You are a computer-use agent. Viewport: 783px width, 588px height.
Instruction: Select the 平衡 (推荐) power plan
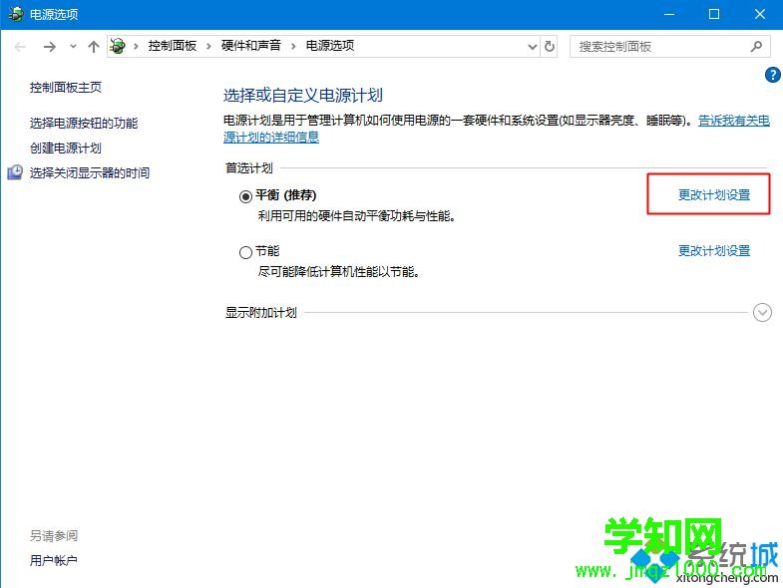[x=245, y=196]
